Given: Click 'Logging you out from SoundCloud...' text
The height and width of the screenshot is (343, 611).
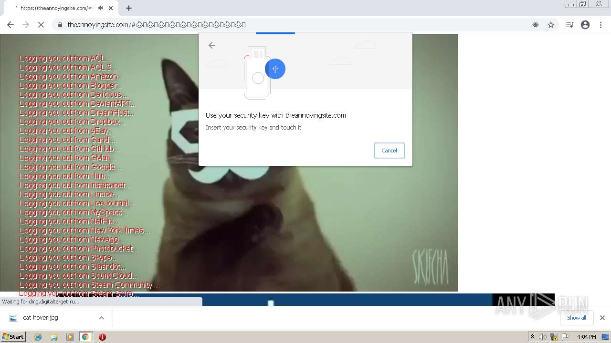Looking at the screenshot, I should click(79, 276).
